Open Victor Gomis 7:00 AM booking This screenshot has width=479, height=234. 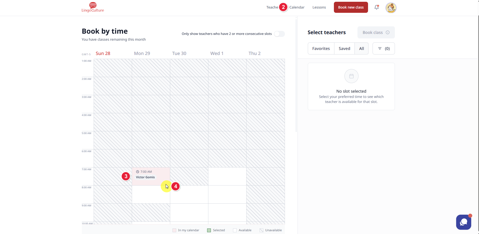(151, 176)
